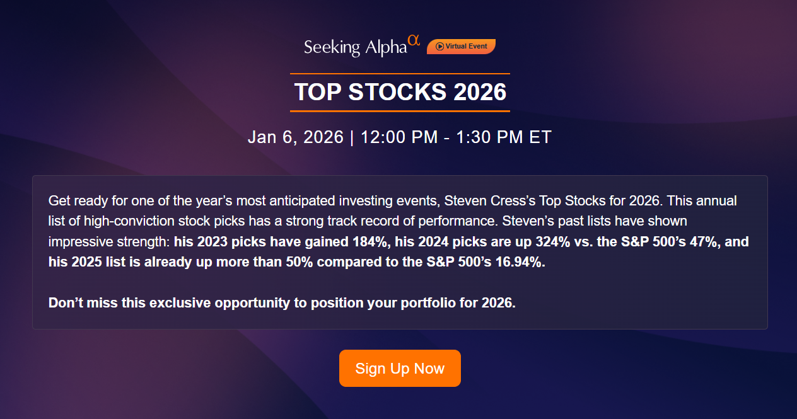Select the alpha glyph next to the wordmark
Viewport: 797px width, 419px height.
(415, 40)
